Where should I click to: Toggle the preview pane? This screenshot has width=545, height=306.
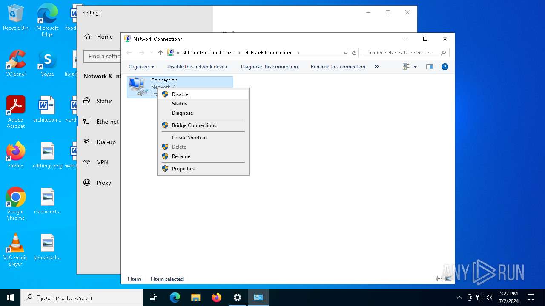[430, 67]
